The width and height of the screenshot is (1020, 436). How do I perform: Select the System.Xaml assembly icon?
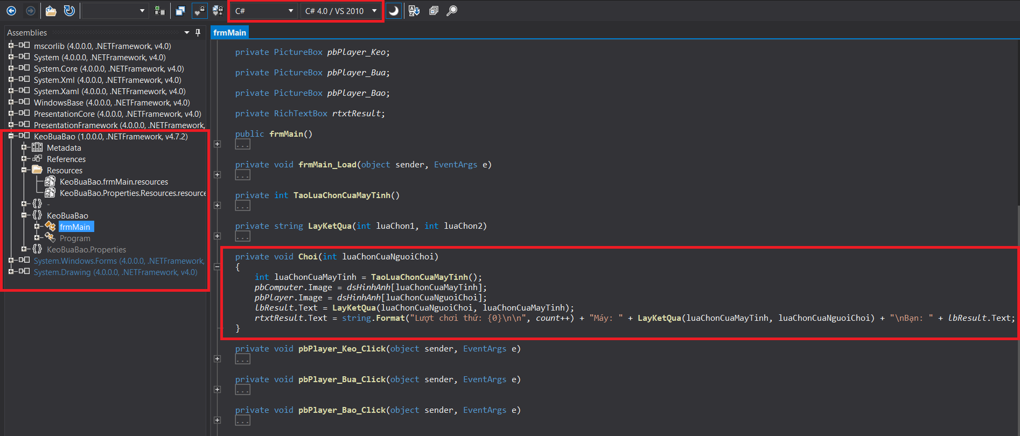24,91
